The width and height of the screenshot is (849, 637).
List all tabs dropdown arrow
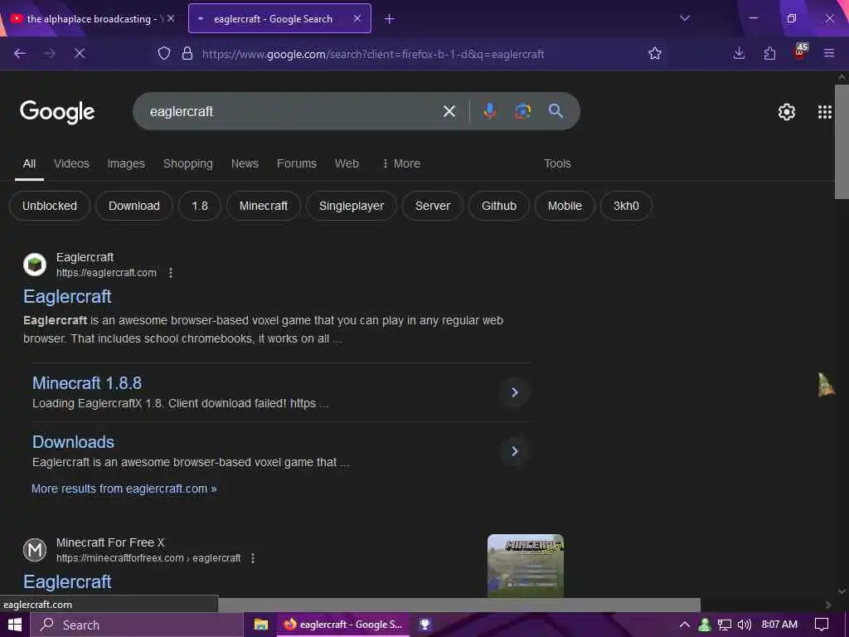tap(685, 18)
